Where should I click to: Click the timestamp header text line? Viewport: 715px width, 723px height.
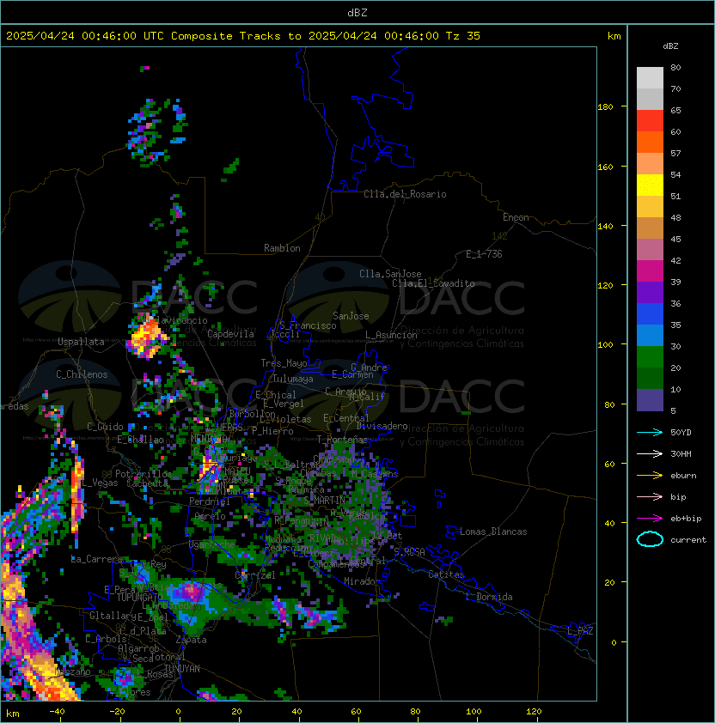243,36
